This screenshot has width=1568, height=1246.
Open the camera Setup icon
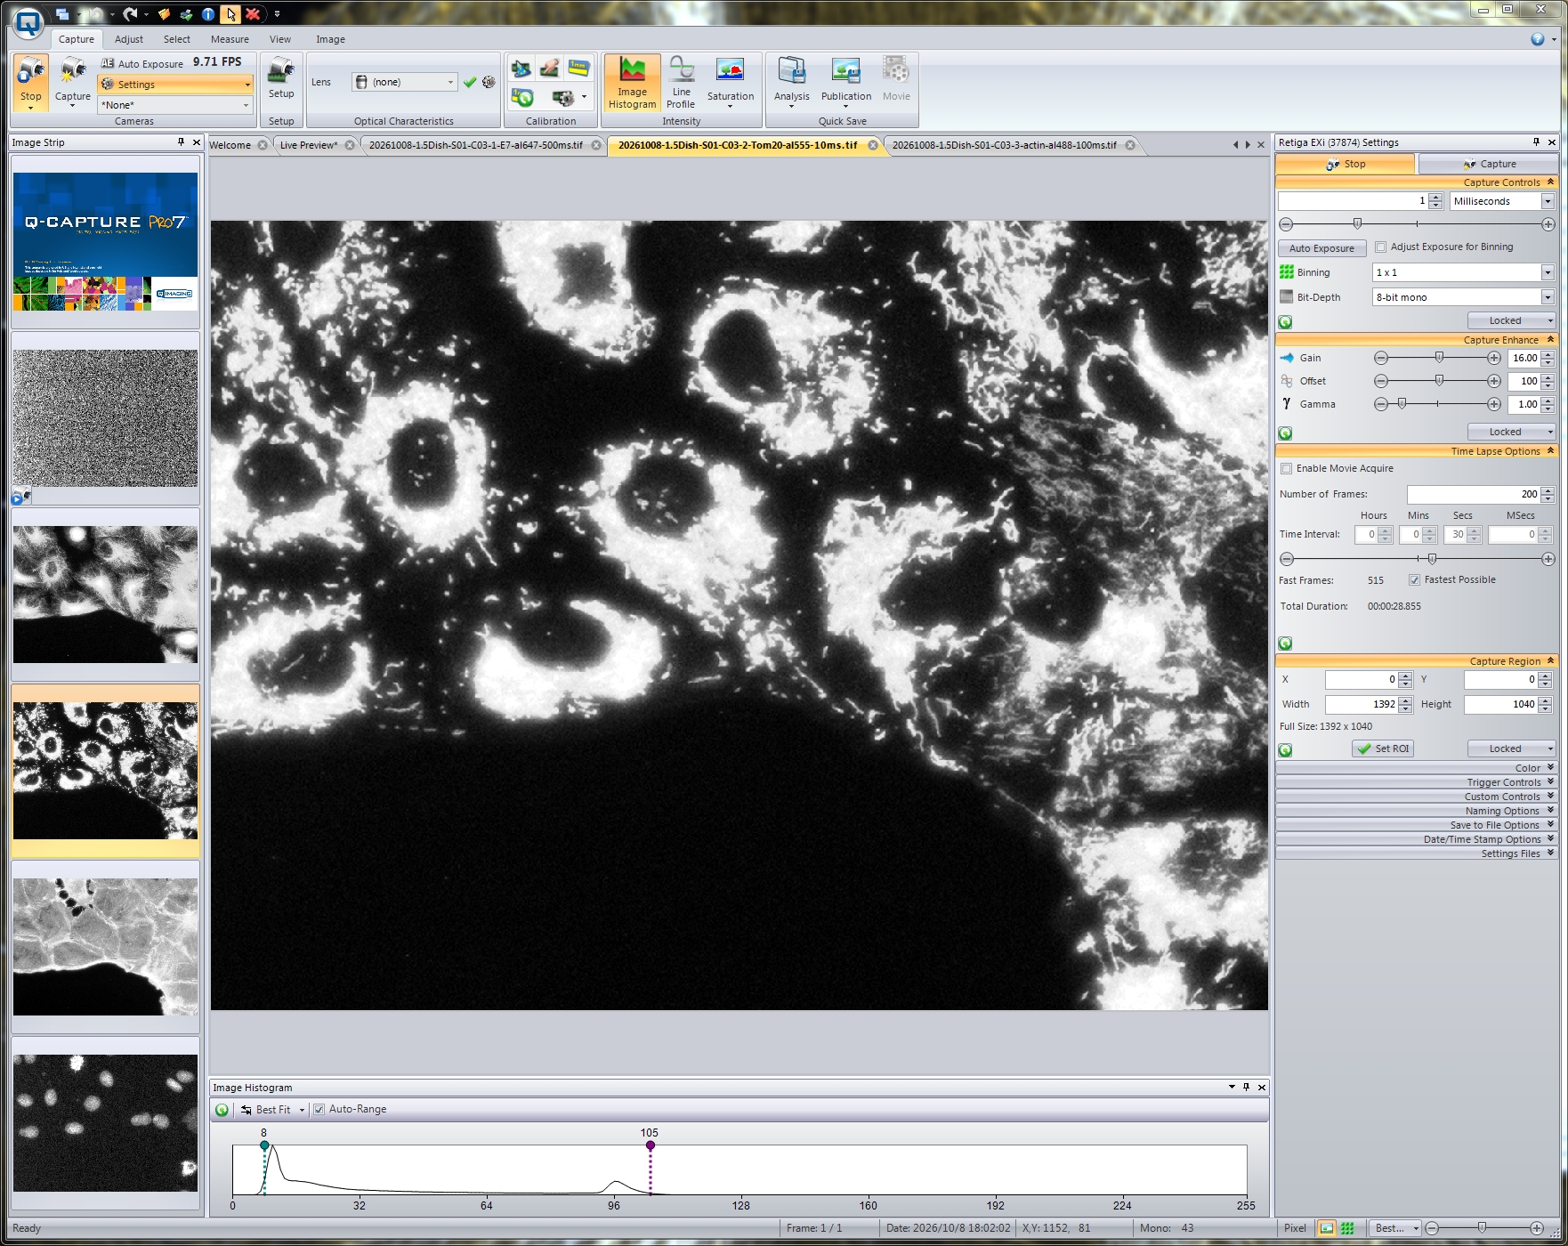pyautogui.click(x=281, y=78)
